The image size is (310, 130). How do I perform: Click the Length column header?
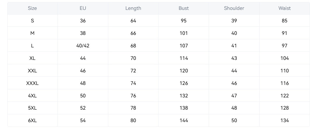click(x=133, y=8)
